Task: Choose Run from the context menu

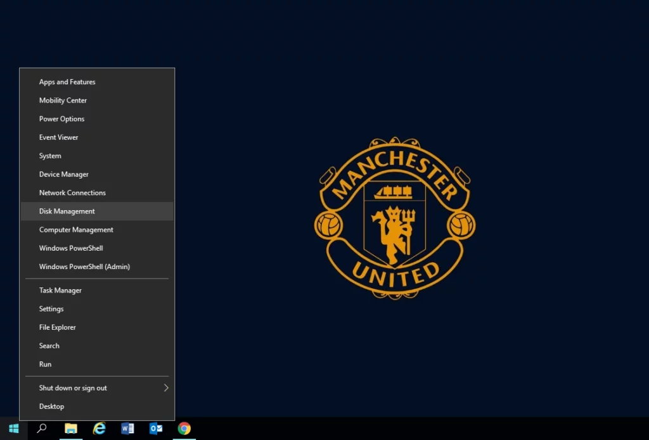Action: point(45,365)
